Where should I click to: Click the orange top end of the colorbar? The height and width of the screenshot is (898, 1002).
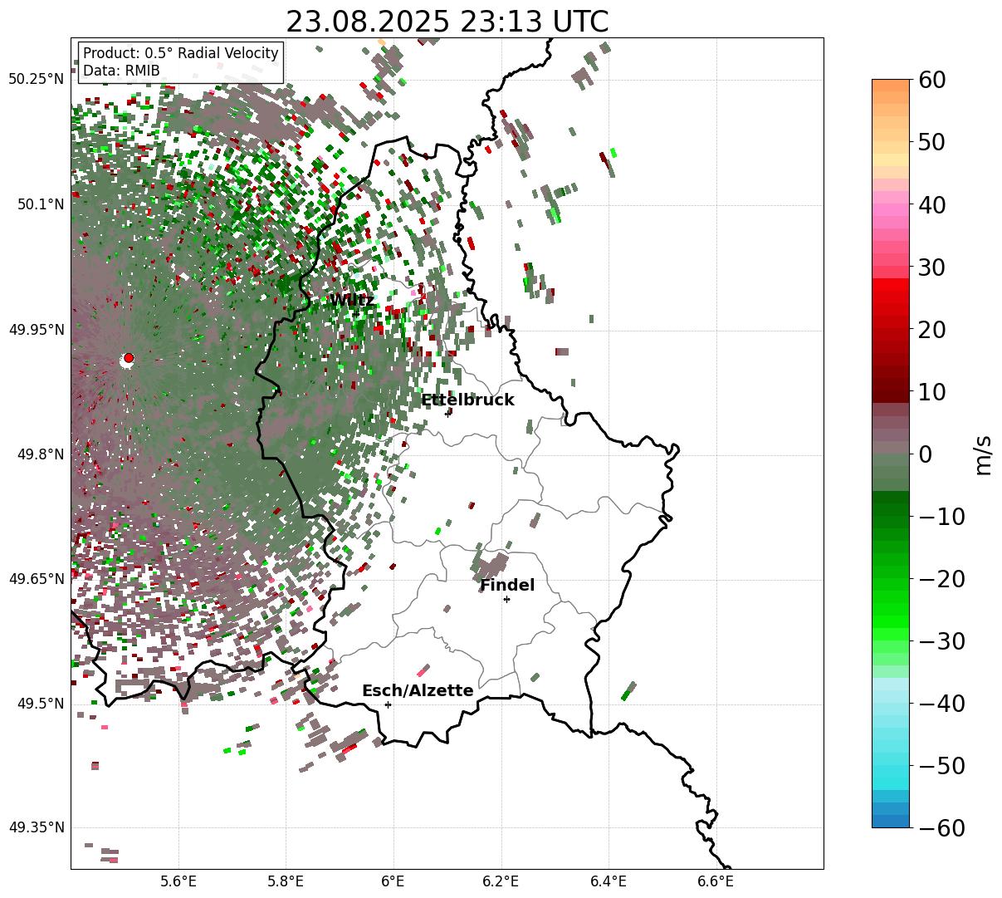pos(891,86)
